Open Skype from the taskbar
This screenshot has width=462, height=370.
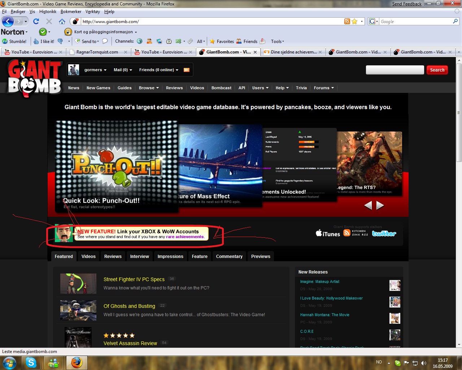click(31, 362)
